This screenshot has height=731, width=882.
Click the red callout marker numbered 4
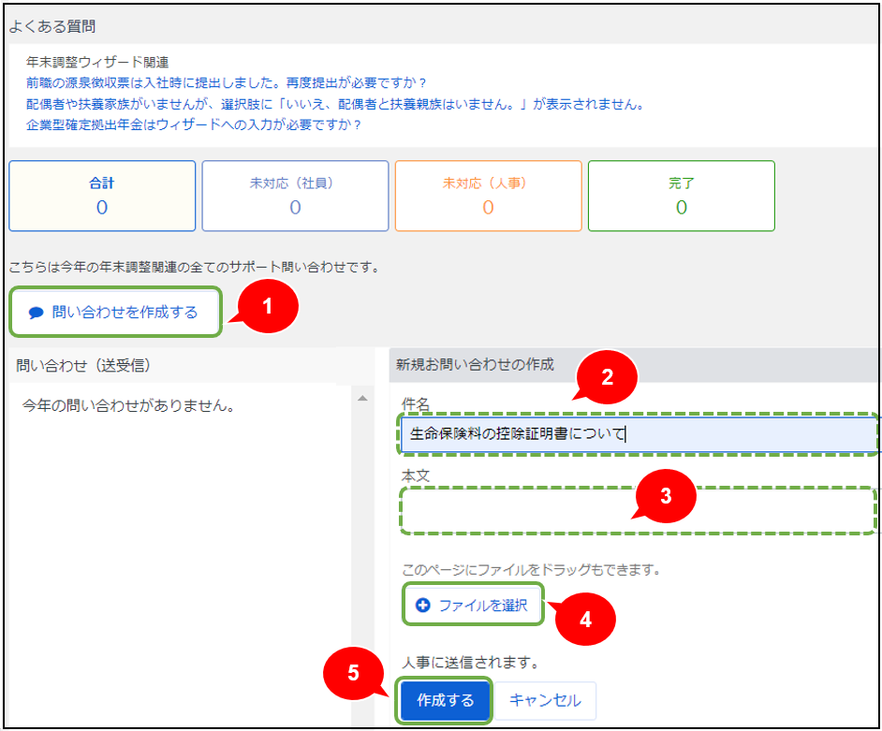[x=585, y=618]
